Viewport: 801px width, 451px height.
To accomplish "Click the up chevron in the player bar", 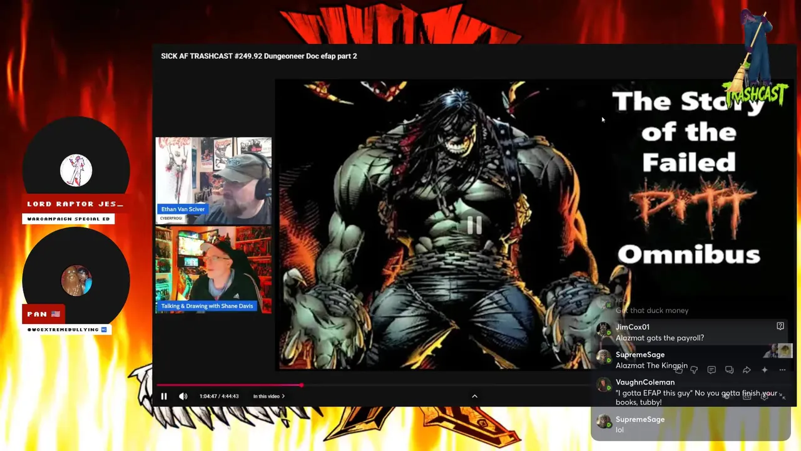I will point(474,396).
